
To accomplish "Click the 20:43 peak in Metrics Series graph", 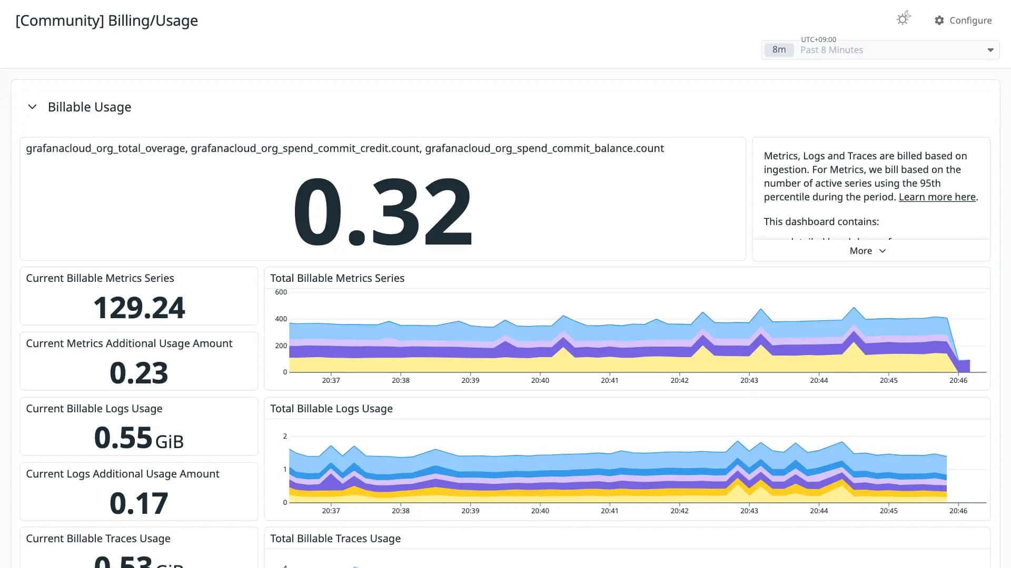I will (x=761, y=309).
